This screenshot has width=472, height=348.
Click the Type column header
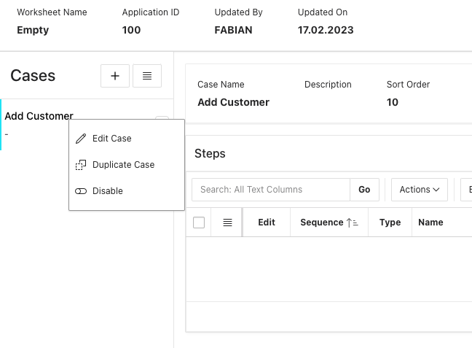pos(390,223)
